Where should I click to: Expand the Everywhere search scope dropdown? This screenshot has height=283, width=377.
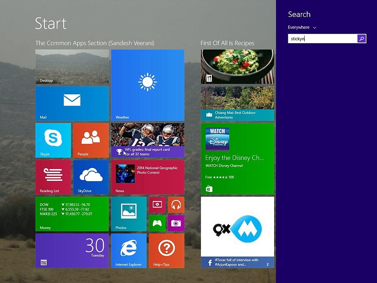(302, 28)
